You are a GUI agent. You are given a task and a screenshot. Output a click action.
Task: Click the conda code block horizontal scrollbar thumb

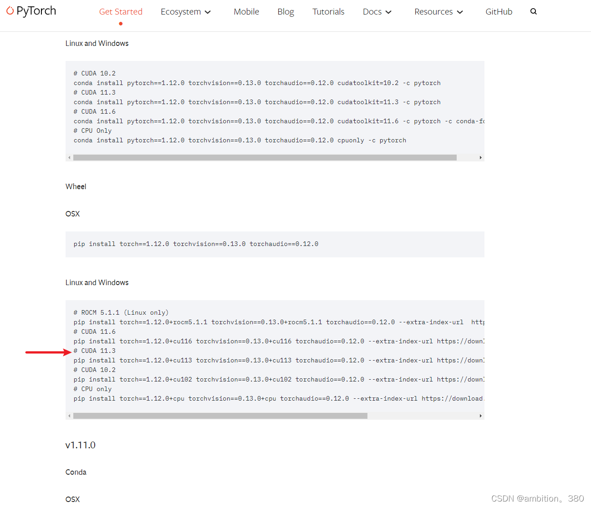[265, 158]
